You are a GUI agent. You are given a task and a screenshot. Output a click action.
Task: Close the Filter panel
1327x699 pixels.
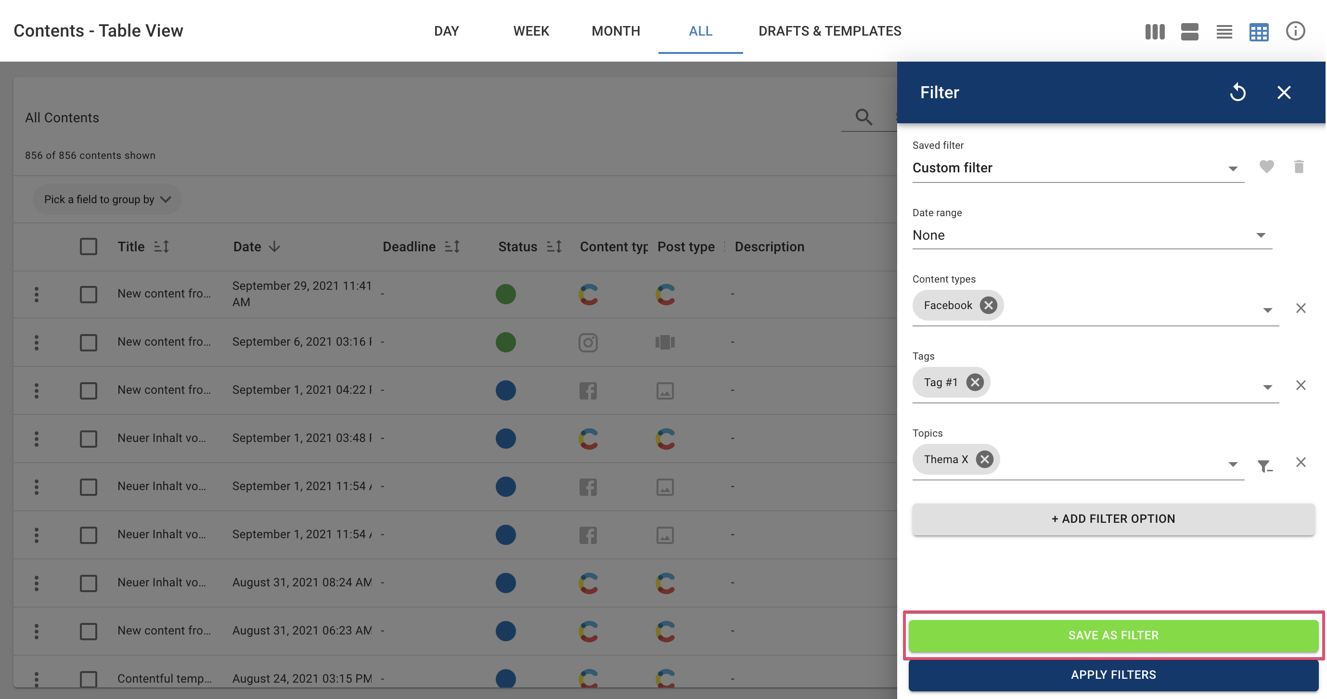[x=1284, y=92]
